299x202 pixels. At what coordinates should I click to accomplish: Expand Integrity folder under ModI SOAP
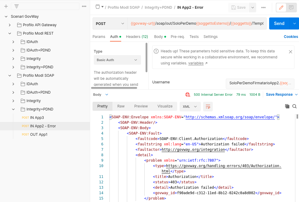coord(13,101)
